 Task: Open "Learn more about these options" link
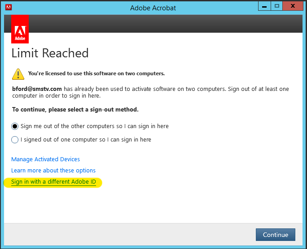(53, 171)
